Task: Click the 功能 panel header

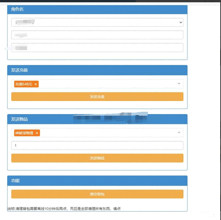Action: [x=15, y=181]
